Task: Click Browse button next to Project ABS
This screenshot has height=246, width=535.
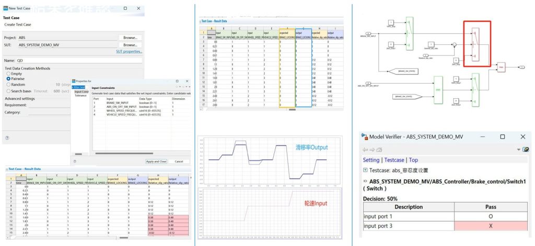Action: (130, 38)
